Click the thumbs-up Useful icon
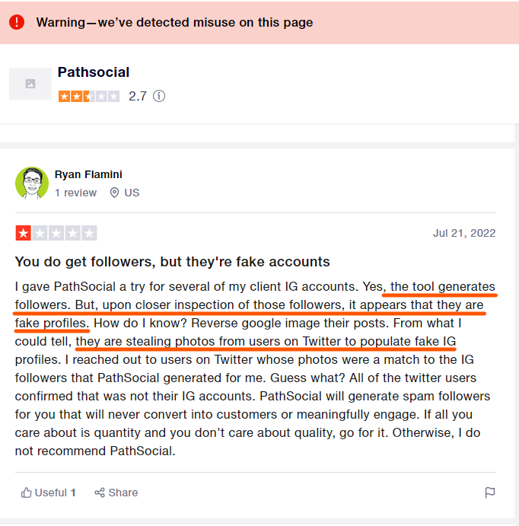The height and width of the screenshot is (526, 519). click(x=26, y=493)
